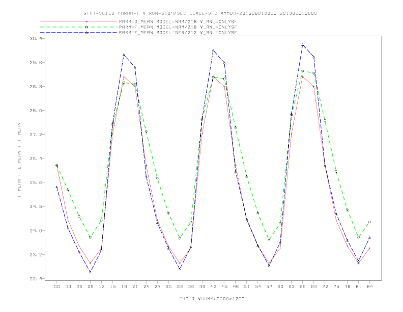Click the x-axis tick label 33
This screenshot has width=403, height=312.
click(x=180, y=287)
